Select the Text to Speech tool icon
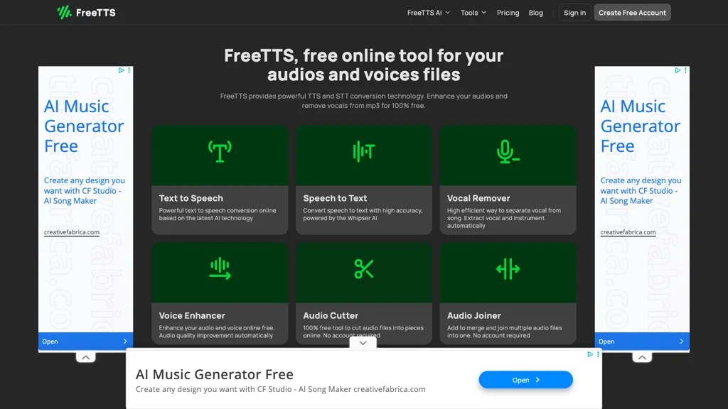 (220, 152)
